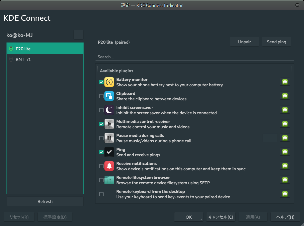
Task: Click the Remote filesystem browser folder icon
Action: coord(109,180)
